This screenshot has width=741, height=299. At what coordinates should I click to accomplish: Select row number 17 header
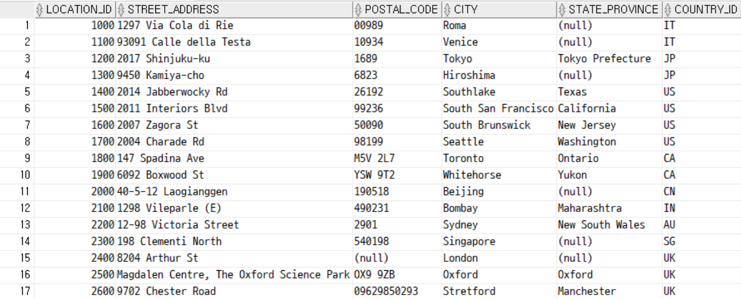[17, 291]
